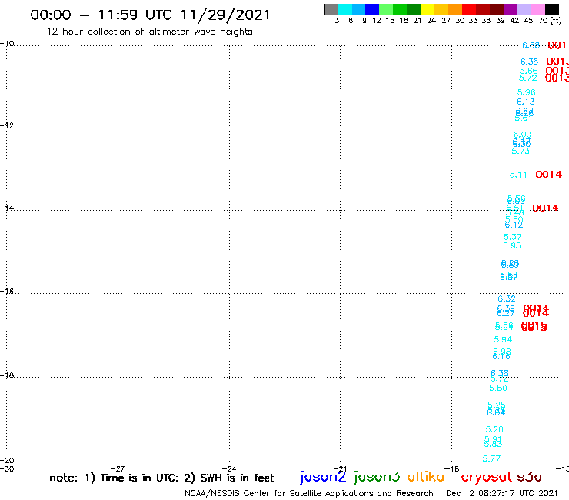
Task: Click the blue 'jason2' satellite label
Action: [323, 477]
